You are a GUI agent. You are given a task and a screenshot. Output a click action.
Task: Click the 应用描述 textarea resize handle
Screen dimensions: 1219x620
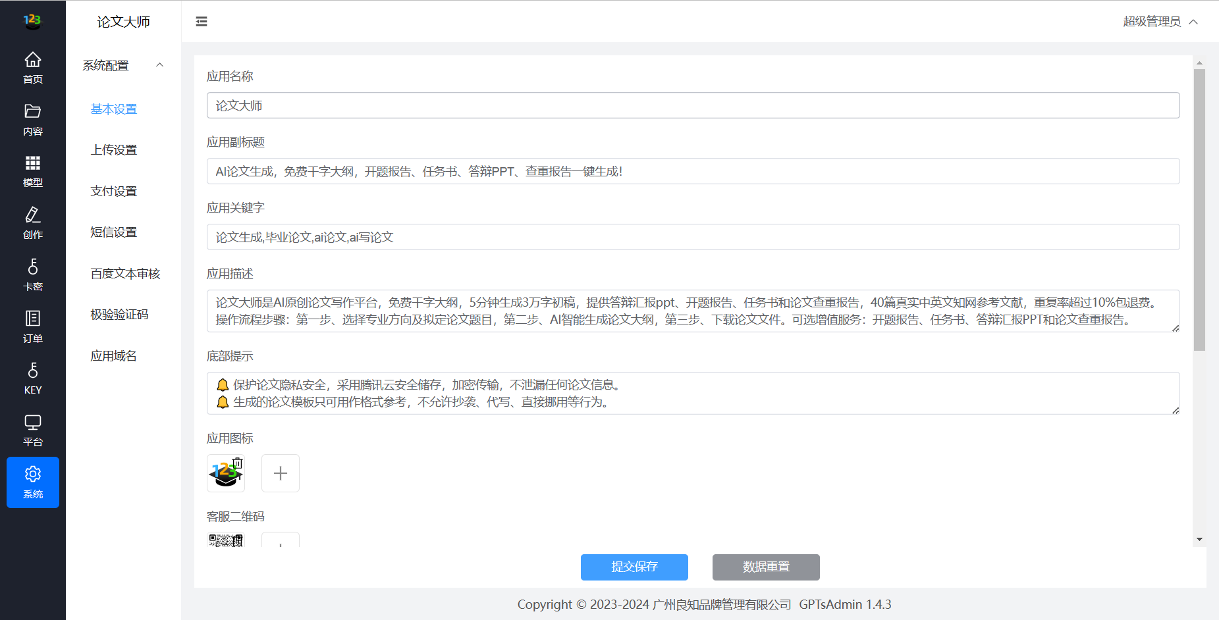pos(1176,328)
